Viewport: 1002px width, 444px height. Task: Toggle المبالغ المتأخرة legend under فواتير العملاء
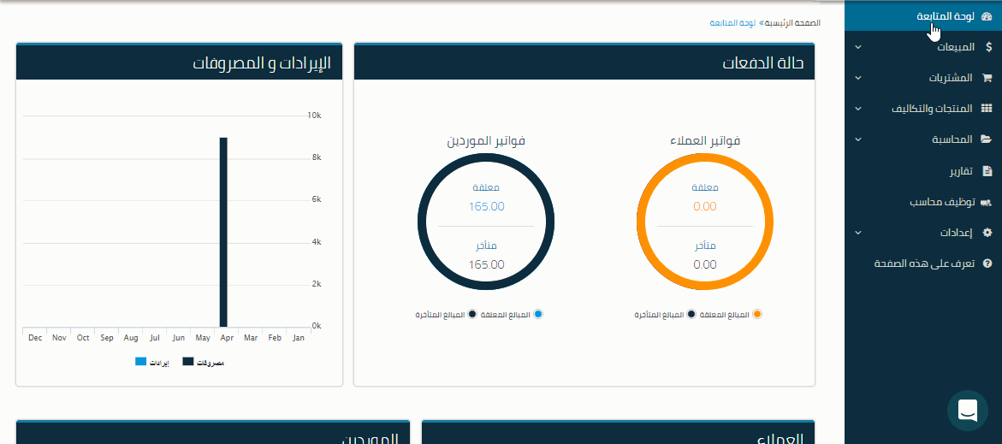(x=691, y=315)
